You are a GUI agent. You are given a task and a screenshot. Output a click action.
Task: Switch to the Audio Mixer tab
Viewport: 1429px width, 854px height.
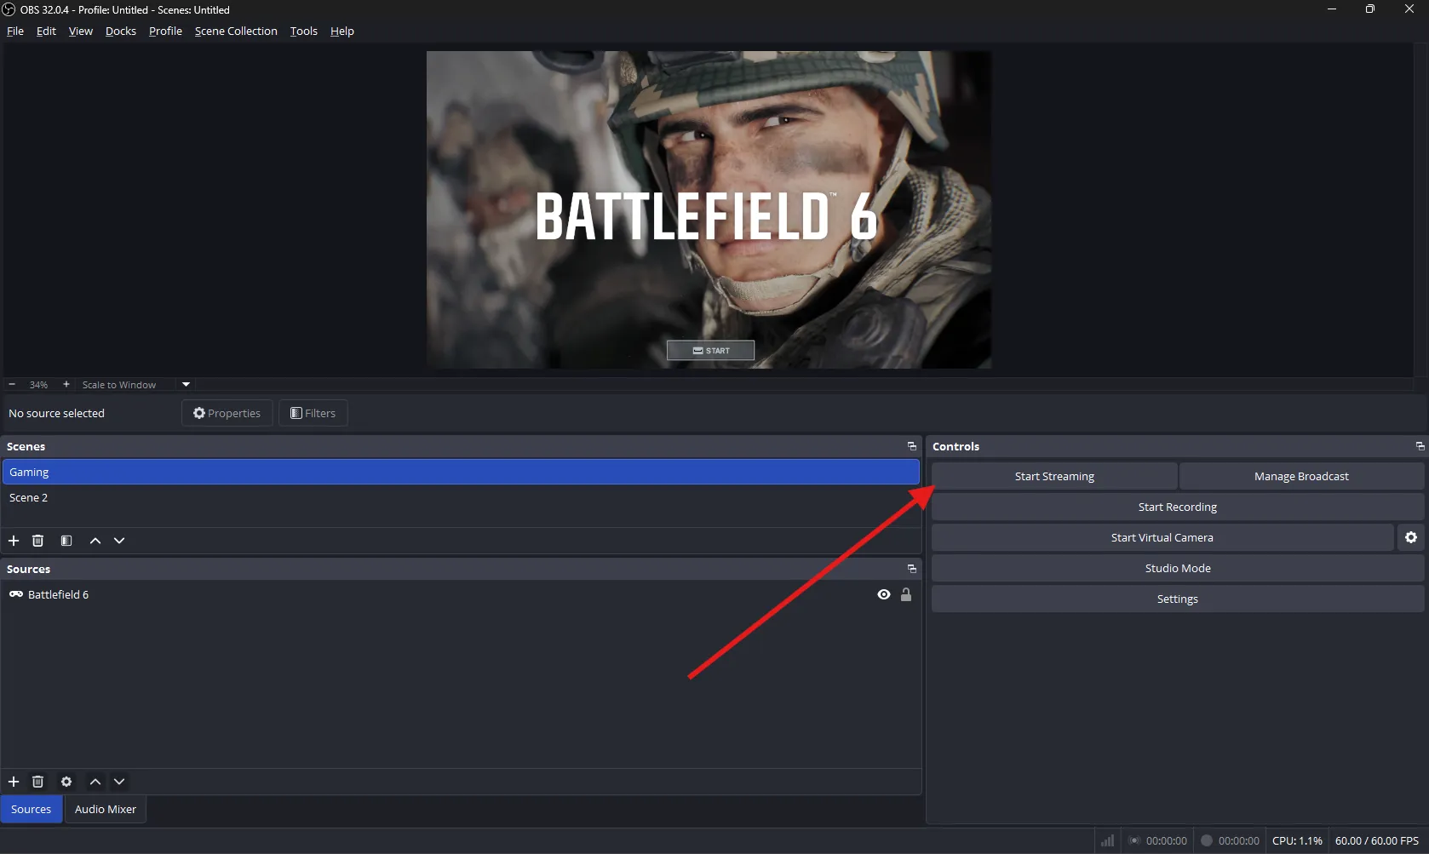[106, 809]
